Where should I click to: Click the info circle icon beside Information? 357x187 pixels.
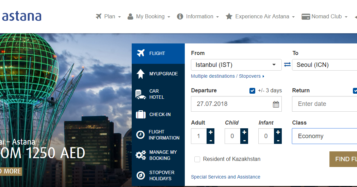pyautogui.click(x=180, y=17)
